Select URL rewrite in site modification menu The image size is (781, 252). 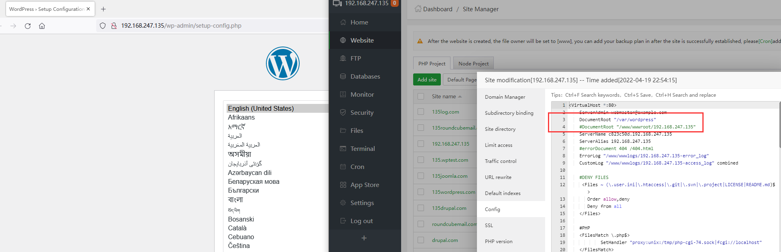pyautogui.click(x=511, y=177)
